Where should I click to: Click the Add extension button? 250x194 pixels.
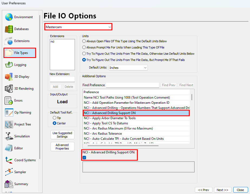(55, 87)
